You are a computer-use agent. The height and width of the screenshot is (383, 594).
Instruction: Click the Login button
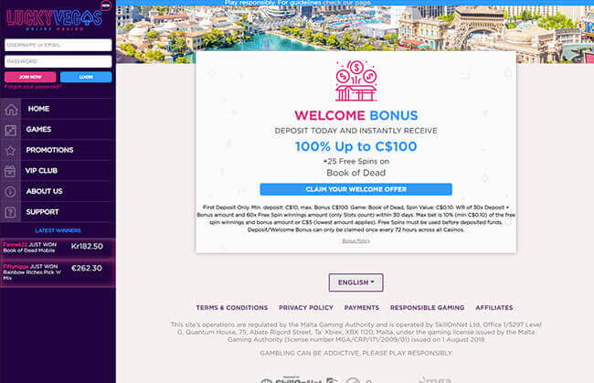click(x=86, y=77)
